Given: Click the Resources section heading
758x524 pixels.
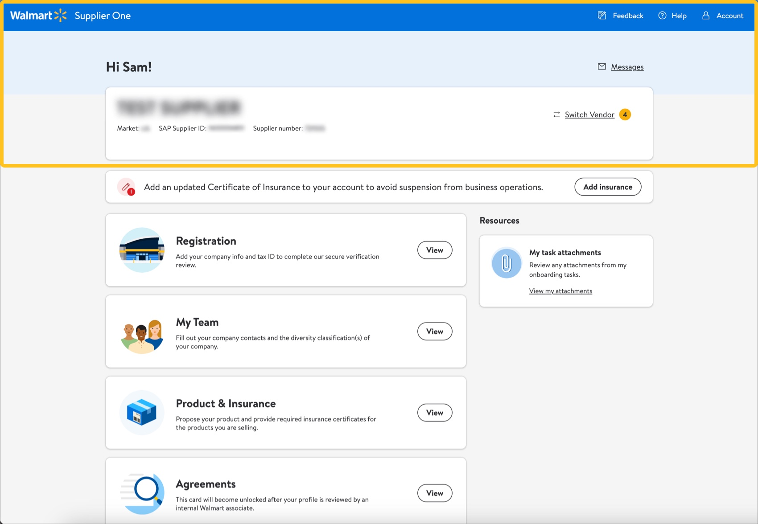Looking at the screenshot, I should (499, 221).
